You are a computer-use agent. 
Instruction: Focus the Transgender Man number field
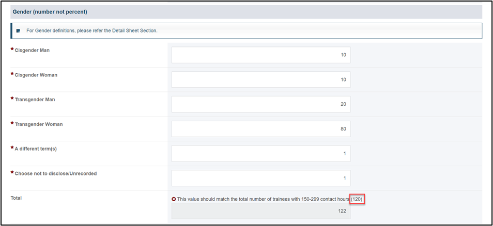[260, 104]
